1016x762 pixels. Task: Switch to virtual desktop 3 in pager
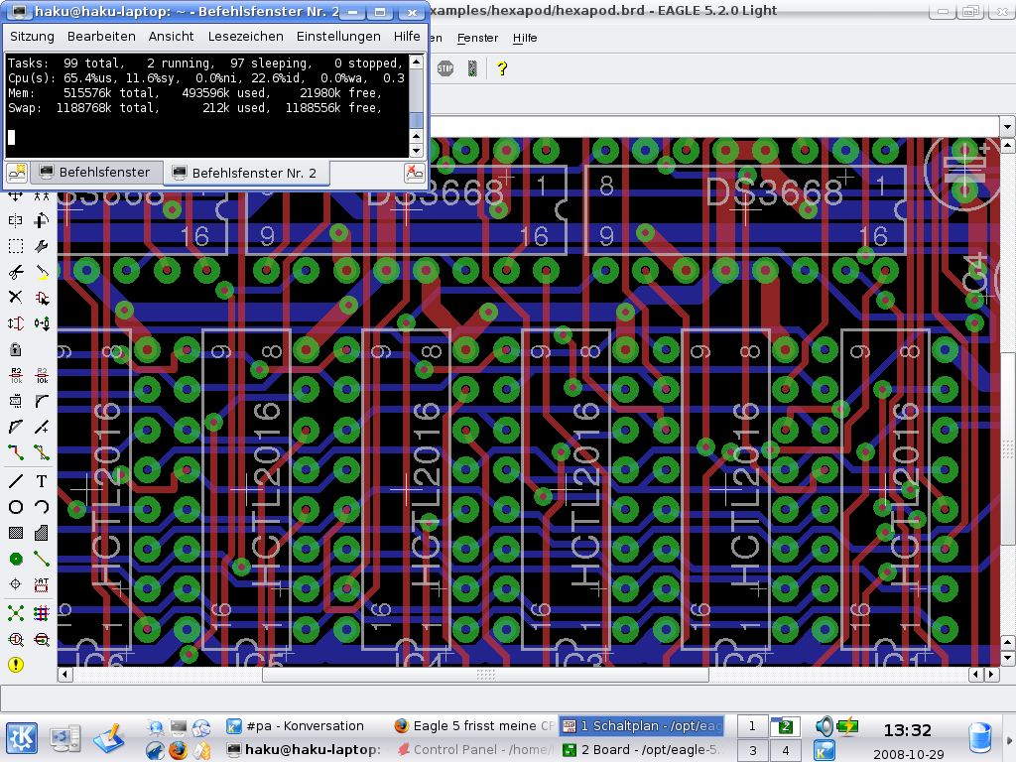pos(752,750)
